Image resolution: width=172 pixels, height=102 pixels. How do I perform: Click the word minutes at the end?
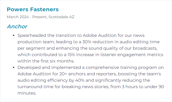pyautogui.click(x=27, y=93)
